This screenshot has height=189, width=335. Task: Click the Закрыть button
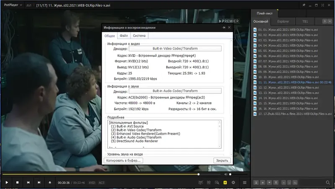coord(222,161)
